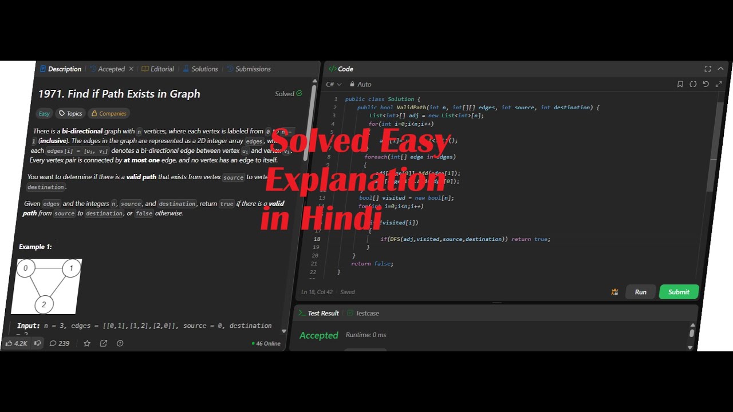The width and height of the screenshot is (733, 412).
Task: Open the Testcase tab
Action: click(x=363, y=313)
